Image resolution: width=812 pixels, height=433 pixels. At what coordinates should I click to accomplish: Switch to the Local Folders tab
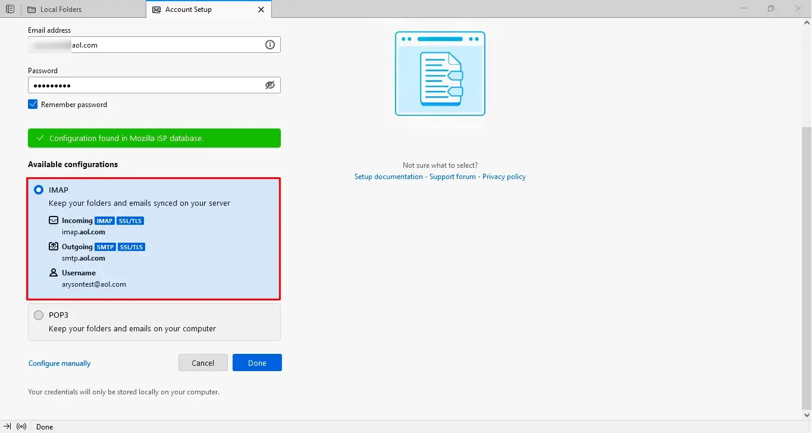83,10
